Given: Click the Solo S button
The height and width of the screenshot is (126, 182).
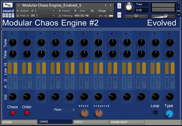Looking at the screenshot, I should tap(119, 6).
